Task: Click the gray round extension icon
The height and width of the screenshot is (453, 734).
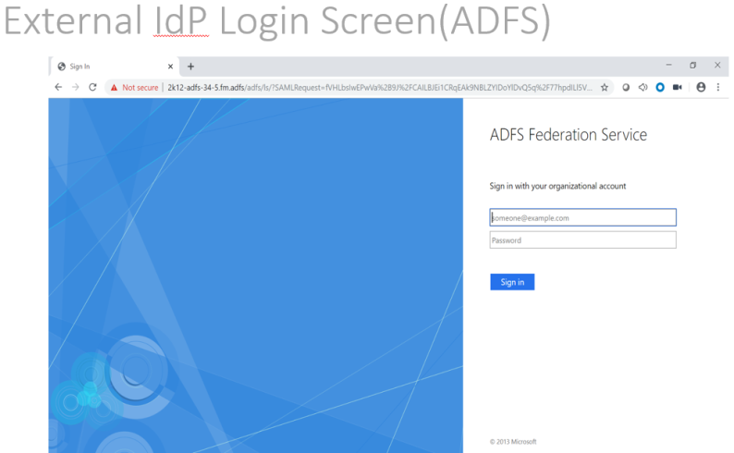Action: tap(626, 87)
